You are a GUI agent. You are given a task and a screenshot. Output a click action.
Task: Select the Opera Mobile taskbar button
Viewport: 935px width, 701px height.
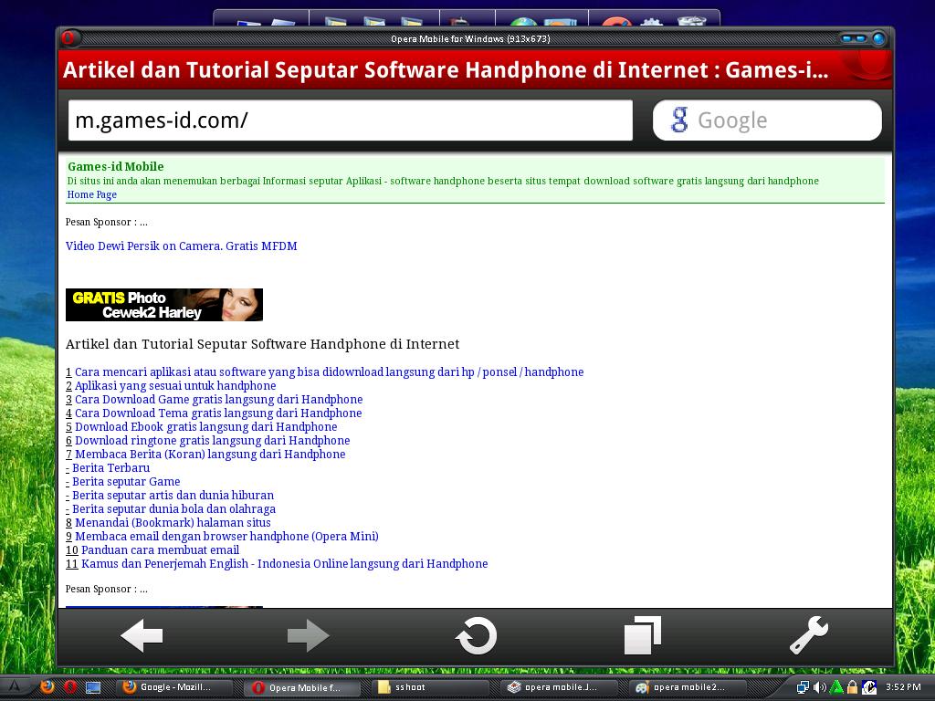tap(303, 687)
